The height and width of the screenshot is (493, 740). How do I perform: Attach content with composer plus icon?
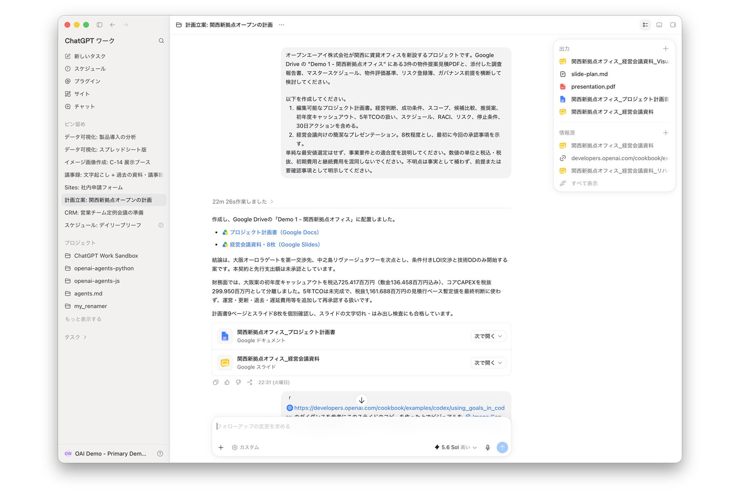(x=221, y=448)
